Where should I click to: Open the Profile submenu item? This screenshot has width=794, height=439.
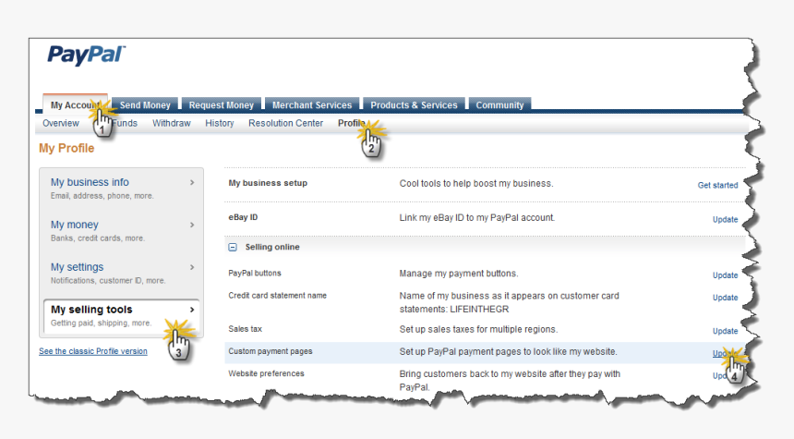pos(352,123)
